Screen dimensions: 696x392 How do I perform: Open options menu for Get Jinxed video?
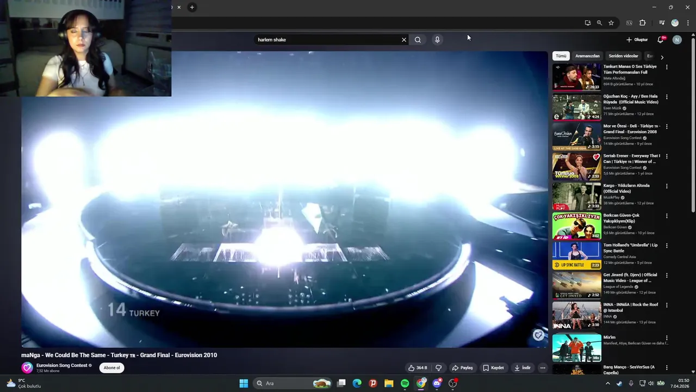tap(667, 275)
